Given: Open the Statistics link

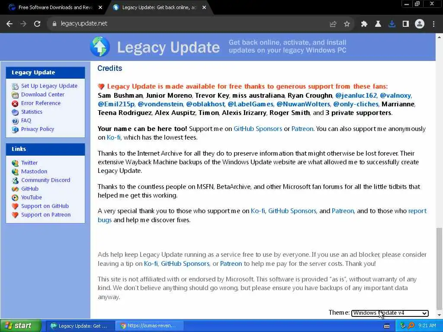Looking at the screenshot, I should [x=32, y=112].
